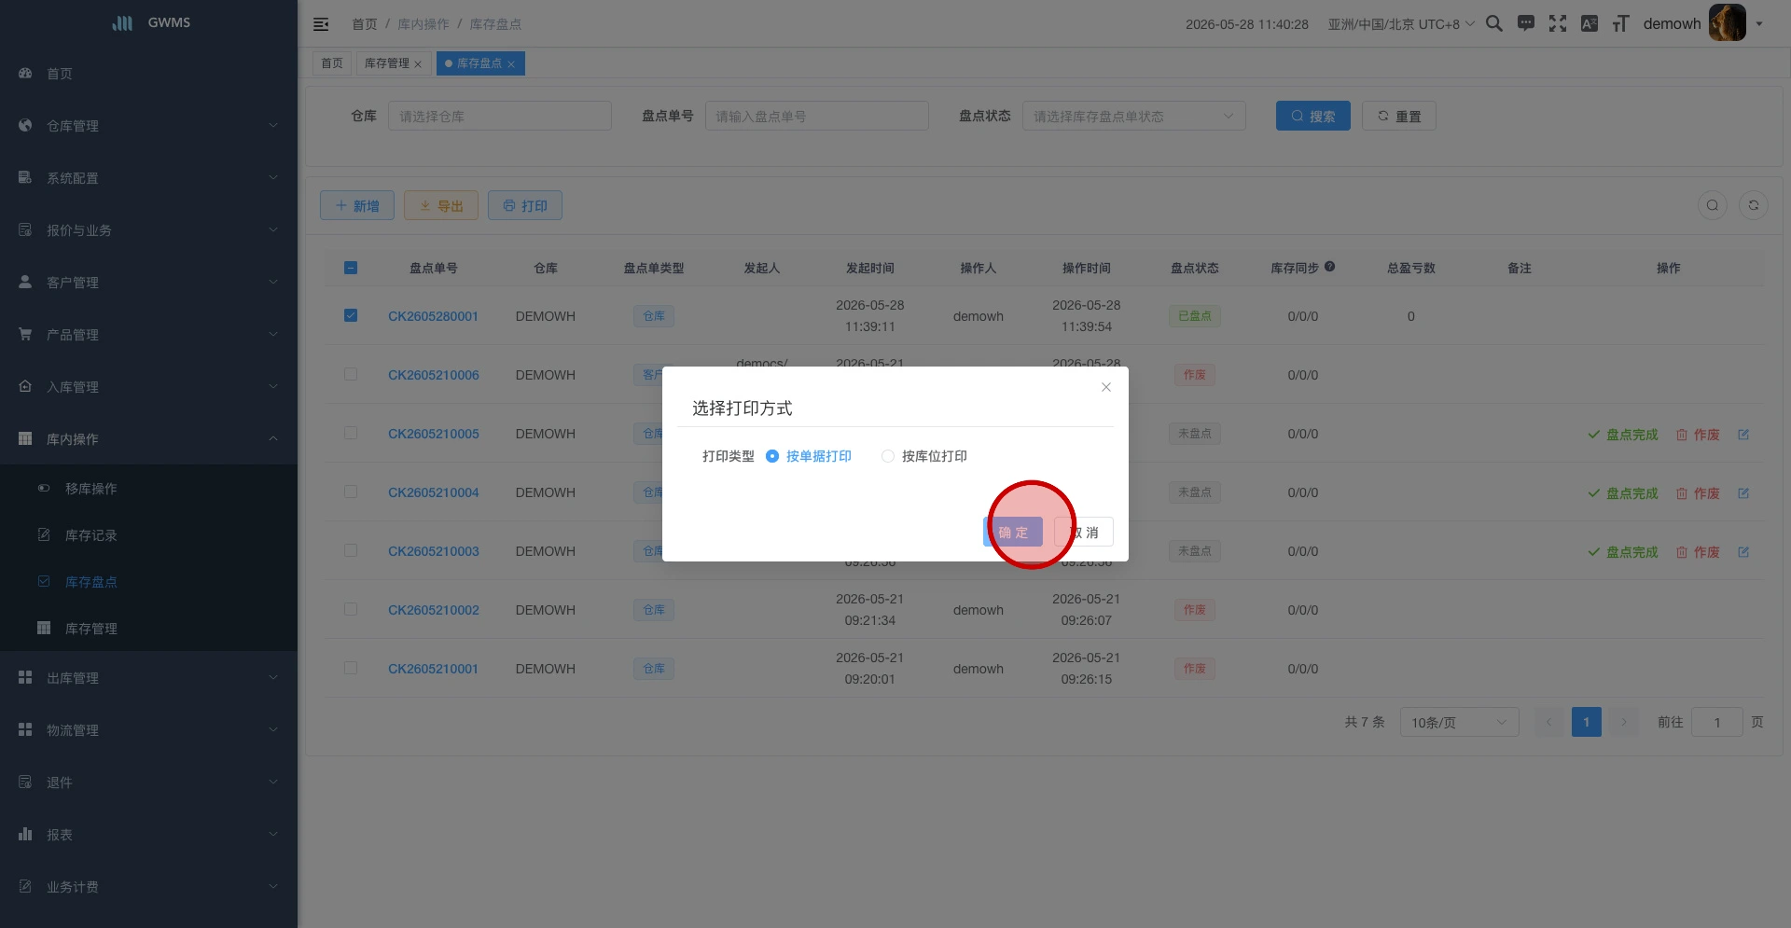Open external link icon for CK2605210004
The height and width of the screenshot is (928, 1791).
1743,492
